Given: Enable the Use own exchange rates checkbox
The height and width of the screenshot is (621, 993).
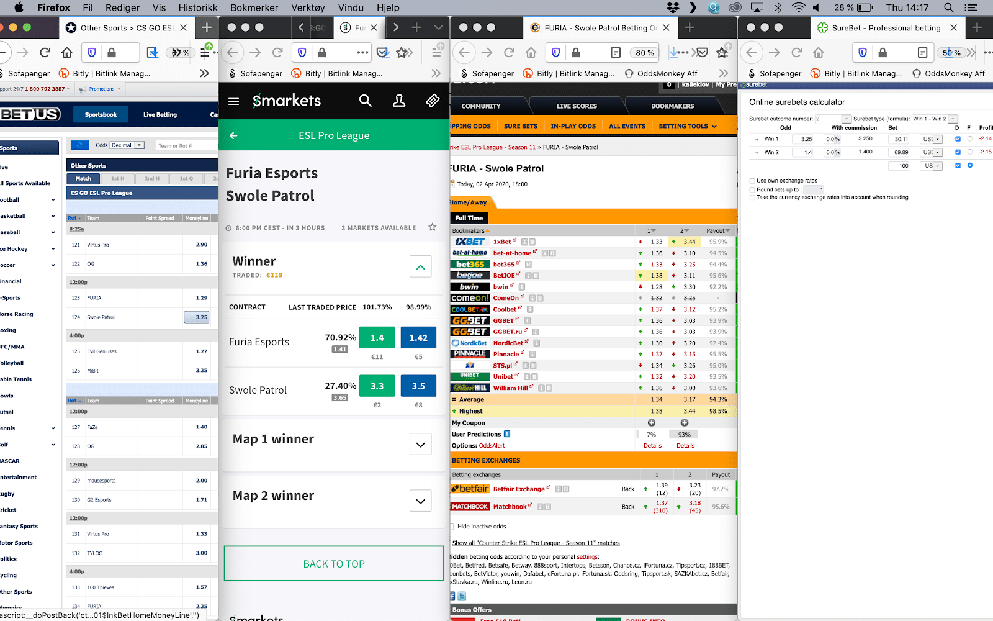Looking at the screenshot, I should [x=752, y=181].
